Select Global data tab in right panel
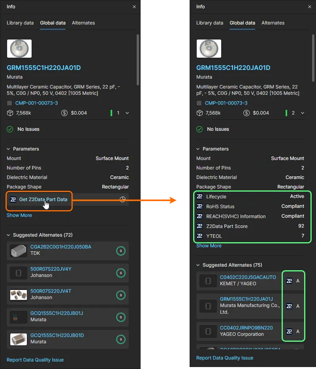The image size is (316, 369). pos(243,23)
